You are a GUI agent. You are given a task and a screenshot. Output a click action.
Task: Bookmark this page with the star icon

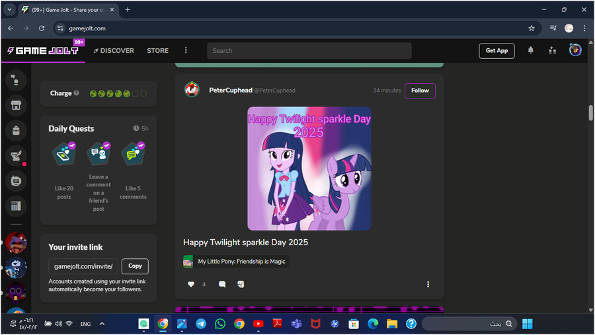[532, 28]
